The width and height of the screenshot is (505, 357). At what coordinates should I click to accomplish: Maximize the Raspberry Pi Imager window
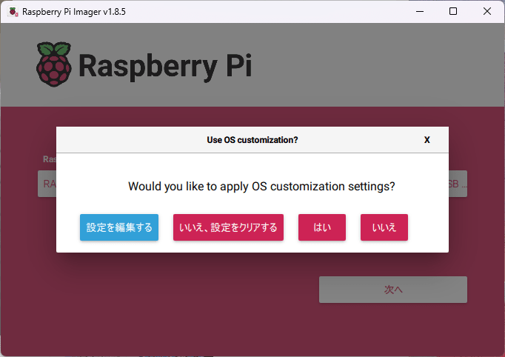[x=453, y=11]
